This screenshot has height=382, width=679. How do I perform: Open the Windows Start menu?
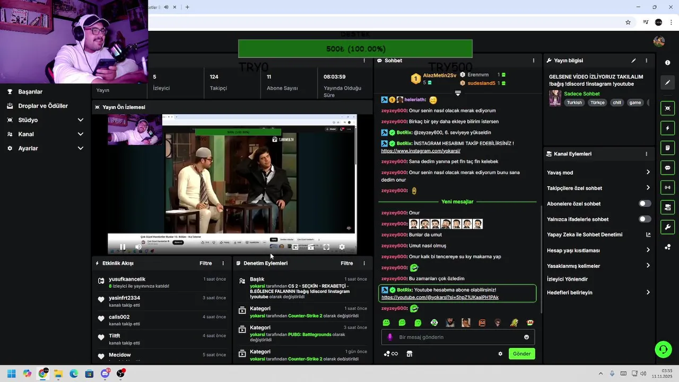click(x=11, y=374)
